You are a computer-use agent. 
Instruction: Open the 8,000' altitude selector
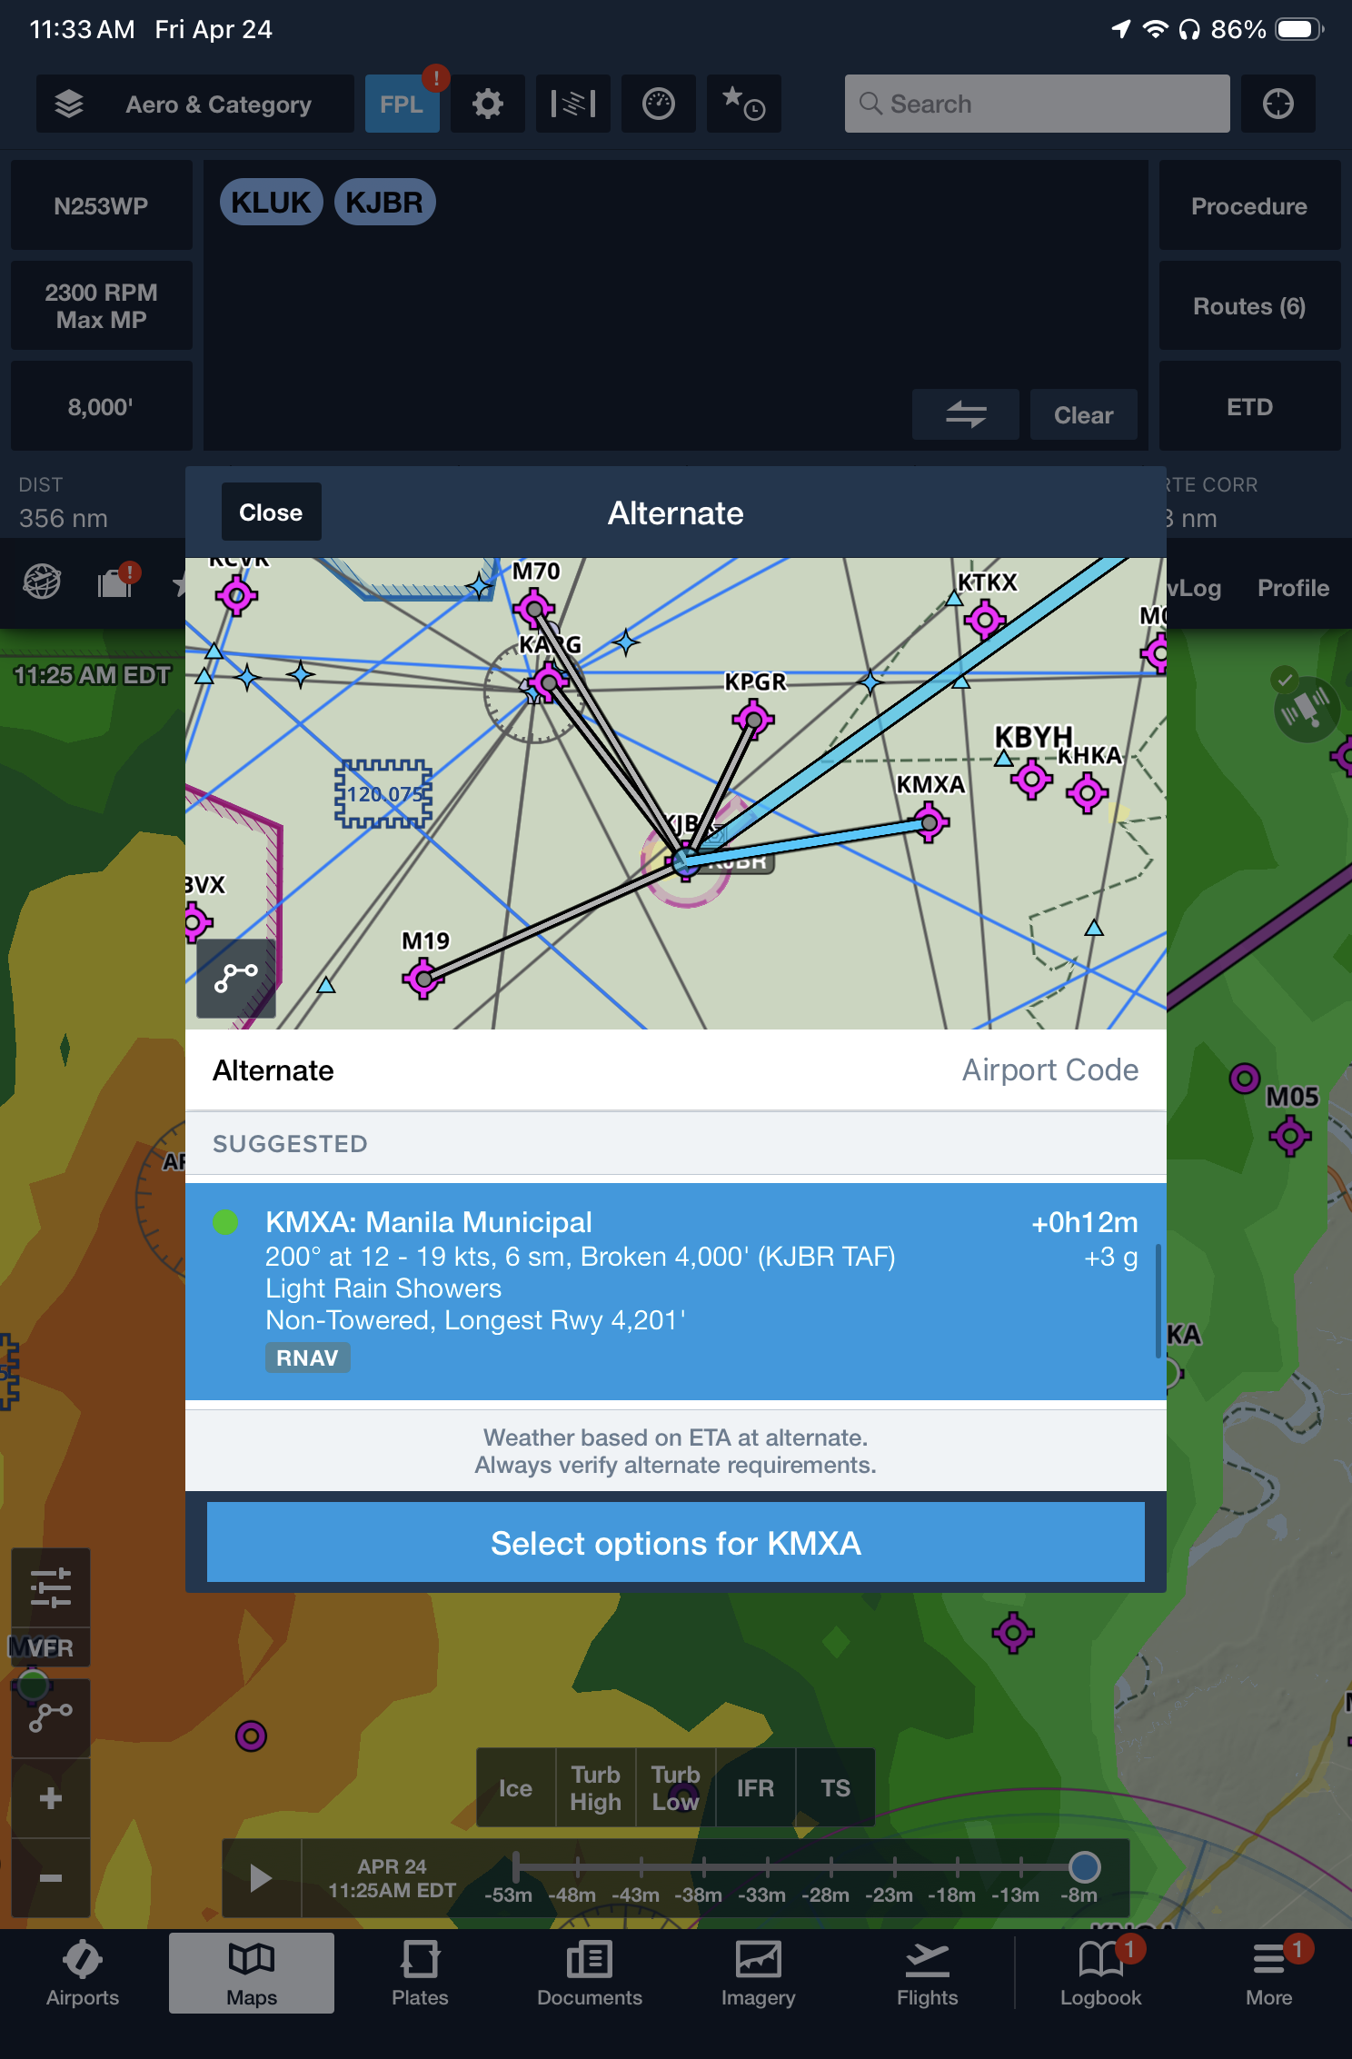[101, 406]
